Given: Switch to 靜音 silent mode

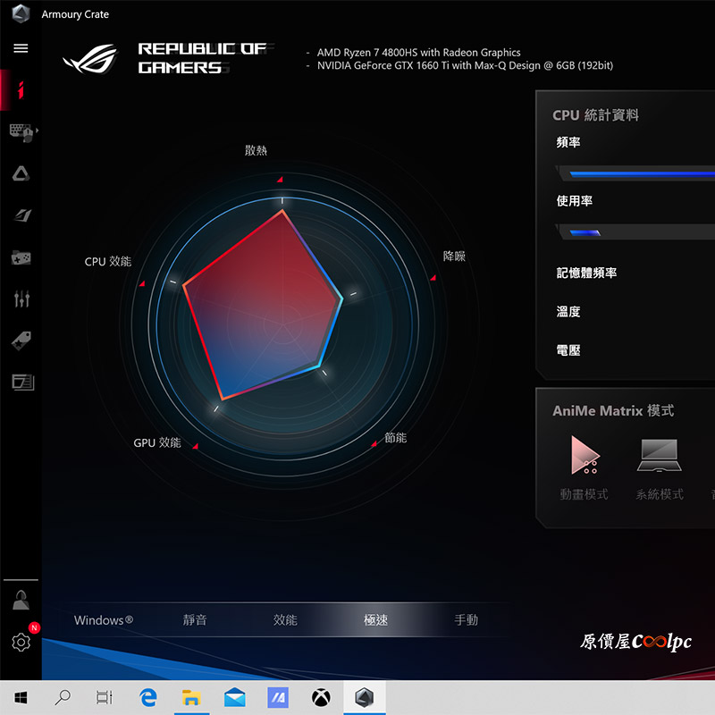Looking at the screenshot, I should click(195, 619).
